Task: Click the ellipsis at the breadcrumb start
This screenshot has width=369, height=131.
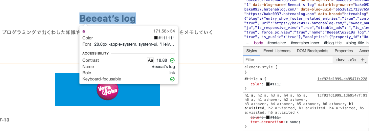Action: [x=247, y=43]
